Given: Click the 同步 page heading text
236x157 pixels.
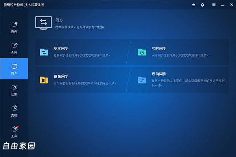Looking at the screenshot, I should coord(59,20).
